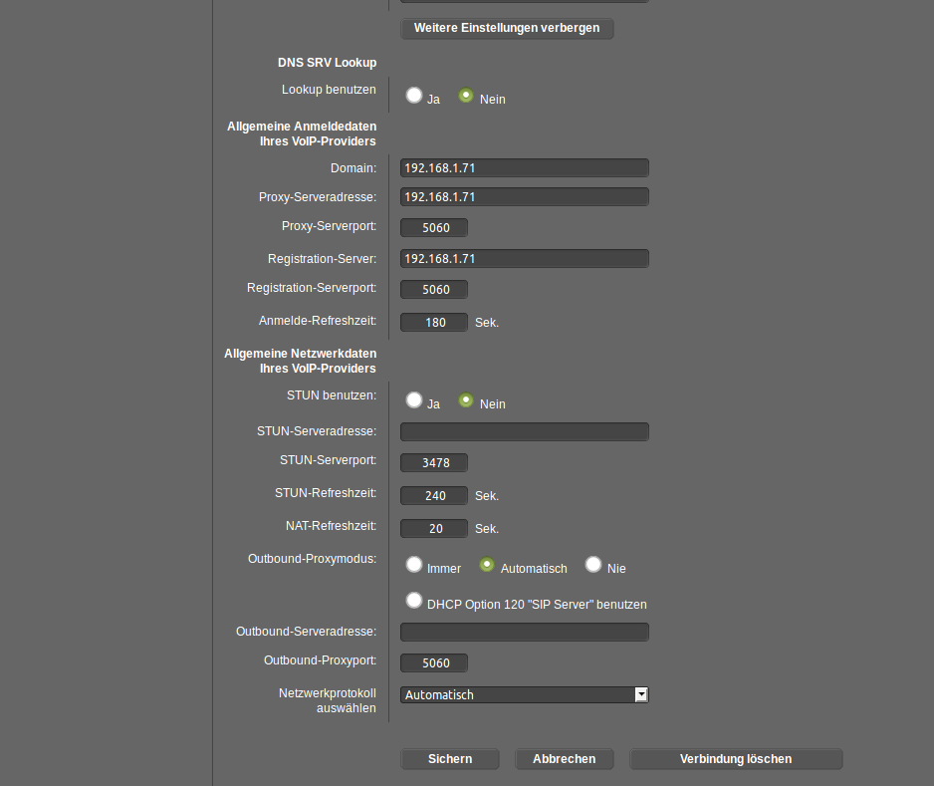This screenshot has height=786, width=934.
Task: Enable DHCP Option 120 SIP Server option
Action: pyautogui.click(x=413, y=600)
